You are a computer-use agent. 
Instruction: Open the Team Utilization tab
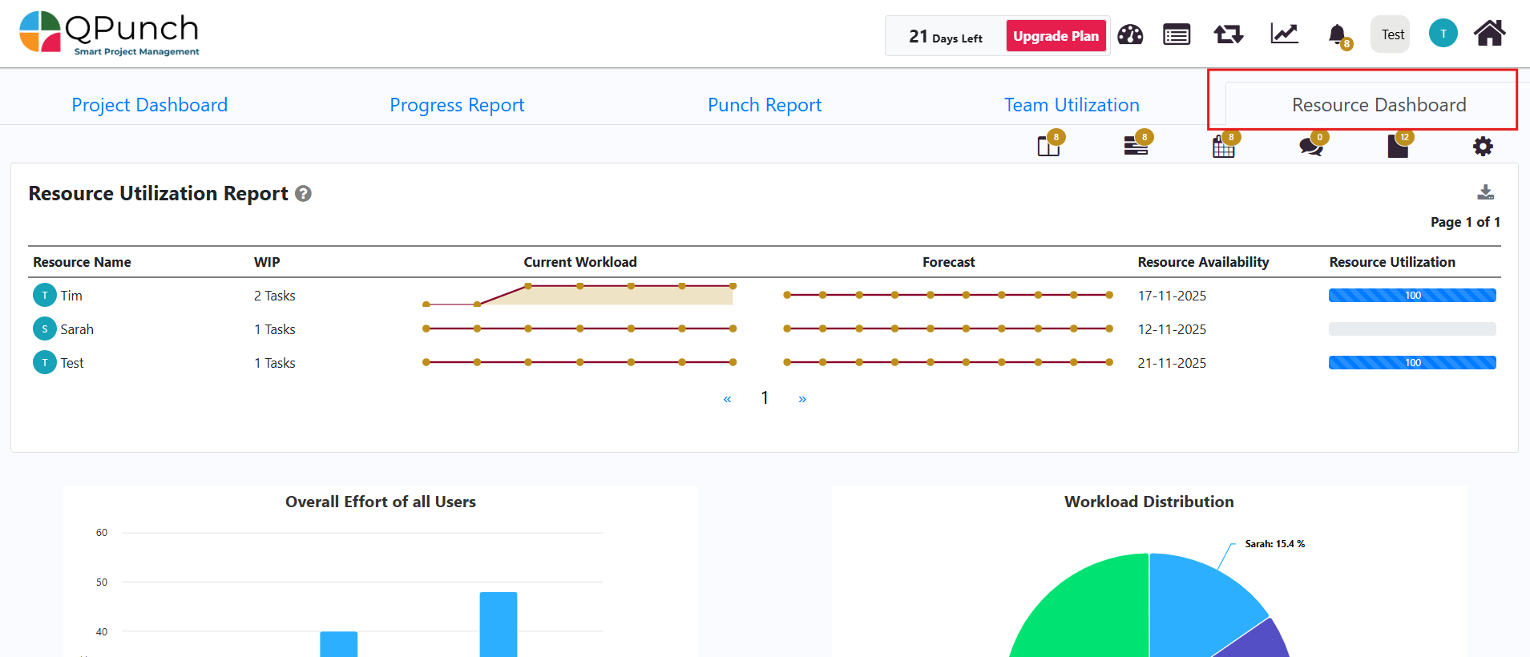(1072, 105)
